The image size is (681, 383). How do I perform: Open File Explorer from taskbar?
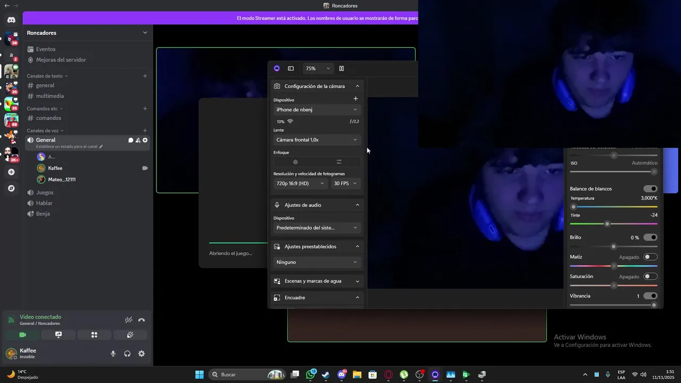click(357, 374)
